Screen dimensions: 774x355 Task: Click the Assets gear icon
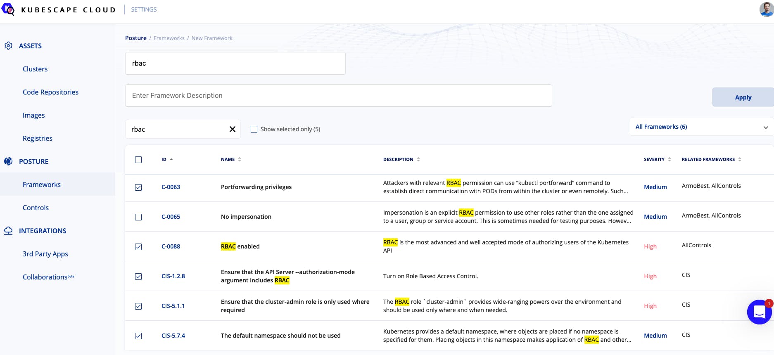(8, 46)
